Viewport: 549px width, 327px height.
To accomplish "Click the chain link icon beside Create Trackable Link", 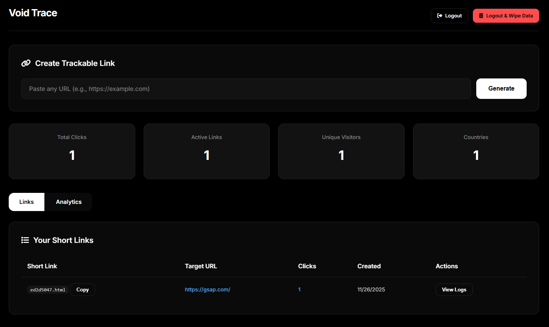I will click(25, 63).
